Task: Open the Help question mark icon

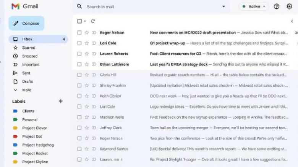Action: pos(277,6)
